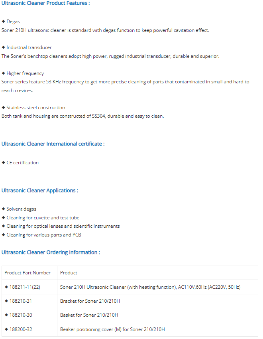The height and width of the screenshot is (339, 263).
Task: Click the diamond bullet beside Solvent degas
Action: (3, 209)
